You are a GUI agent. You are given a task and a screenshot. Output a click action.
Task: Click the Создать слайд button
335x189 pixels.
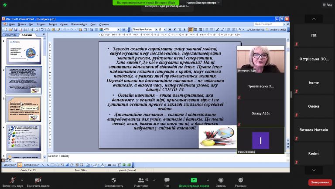point(277,30)
